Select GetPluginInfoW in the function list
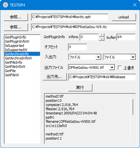Screen dimensions: 140x148 point(17,41)
